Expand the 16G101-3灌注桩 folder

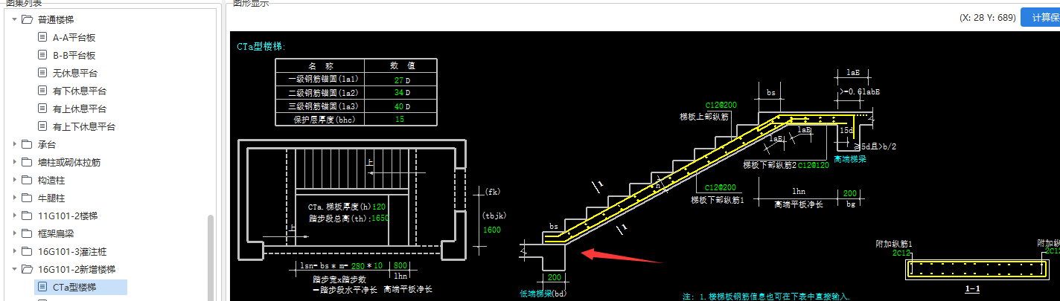click(14, 251)
